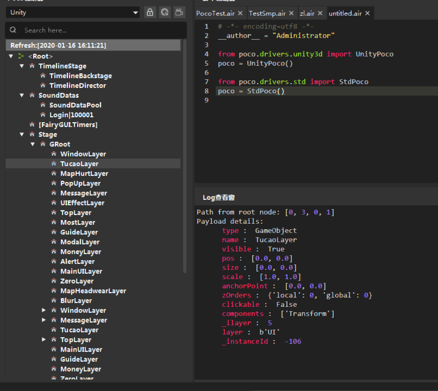438x391 pixels.
Task: Click the UIEffectLayer node icon
Action: click(x=54, y=203)
